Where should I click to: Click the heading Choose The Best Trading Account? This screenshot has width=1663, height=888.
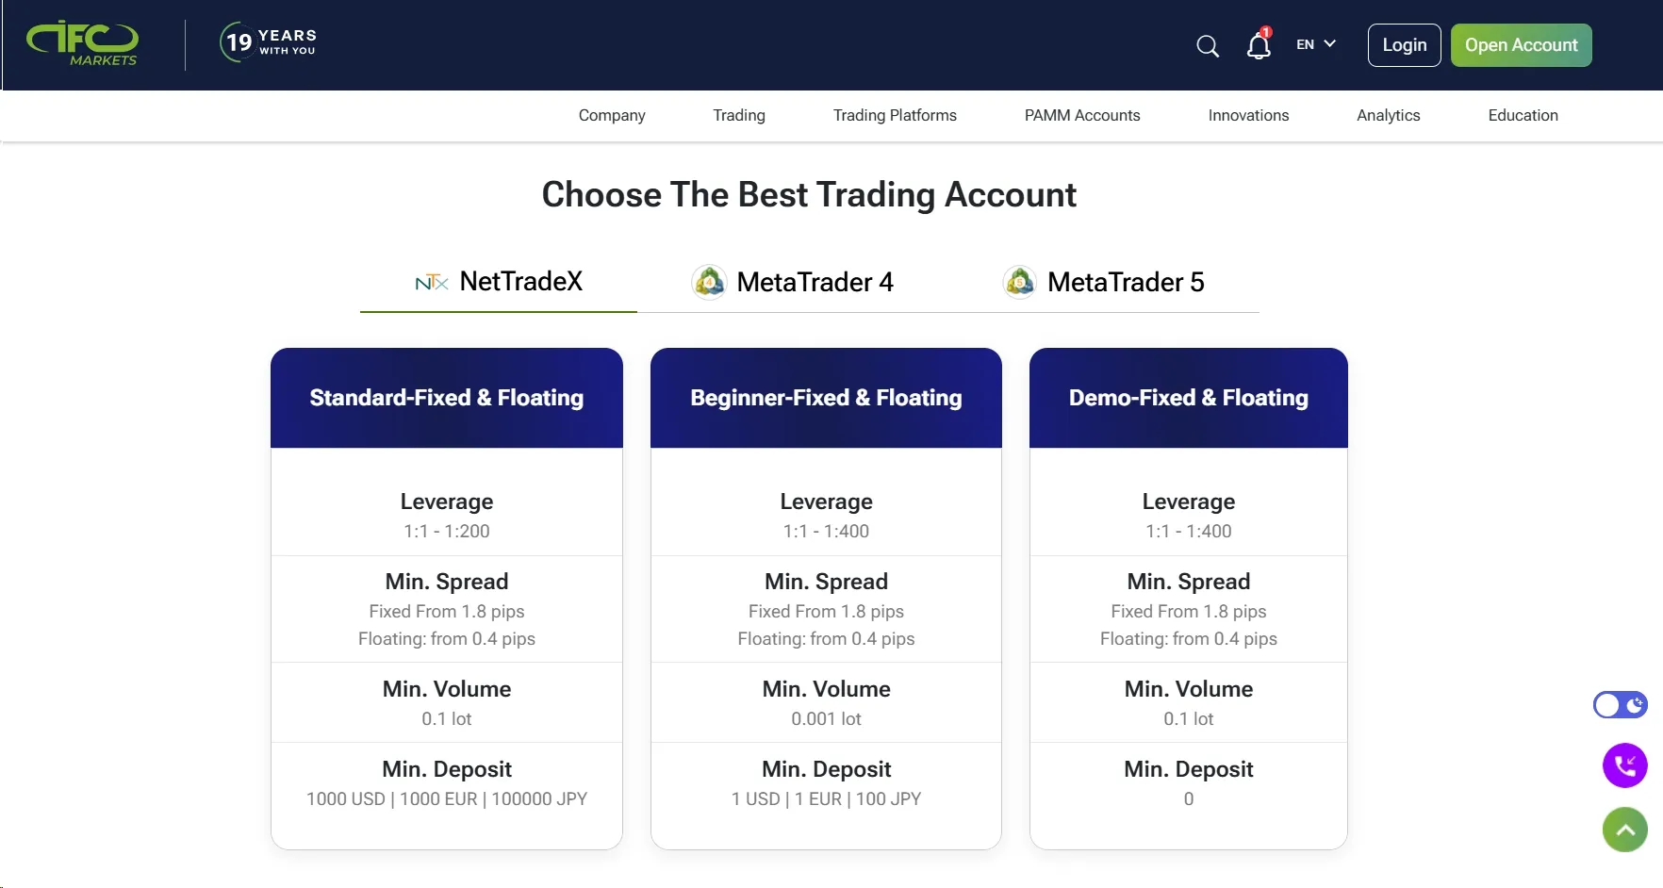(809, 195)
